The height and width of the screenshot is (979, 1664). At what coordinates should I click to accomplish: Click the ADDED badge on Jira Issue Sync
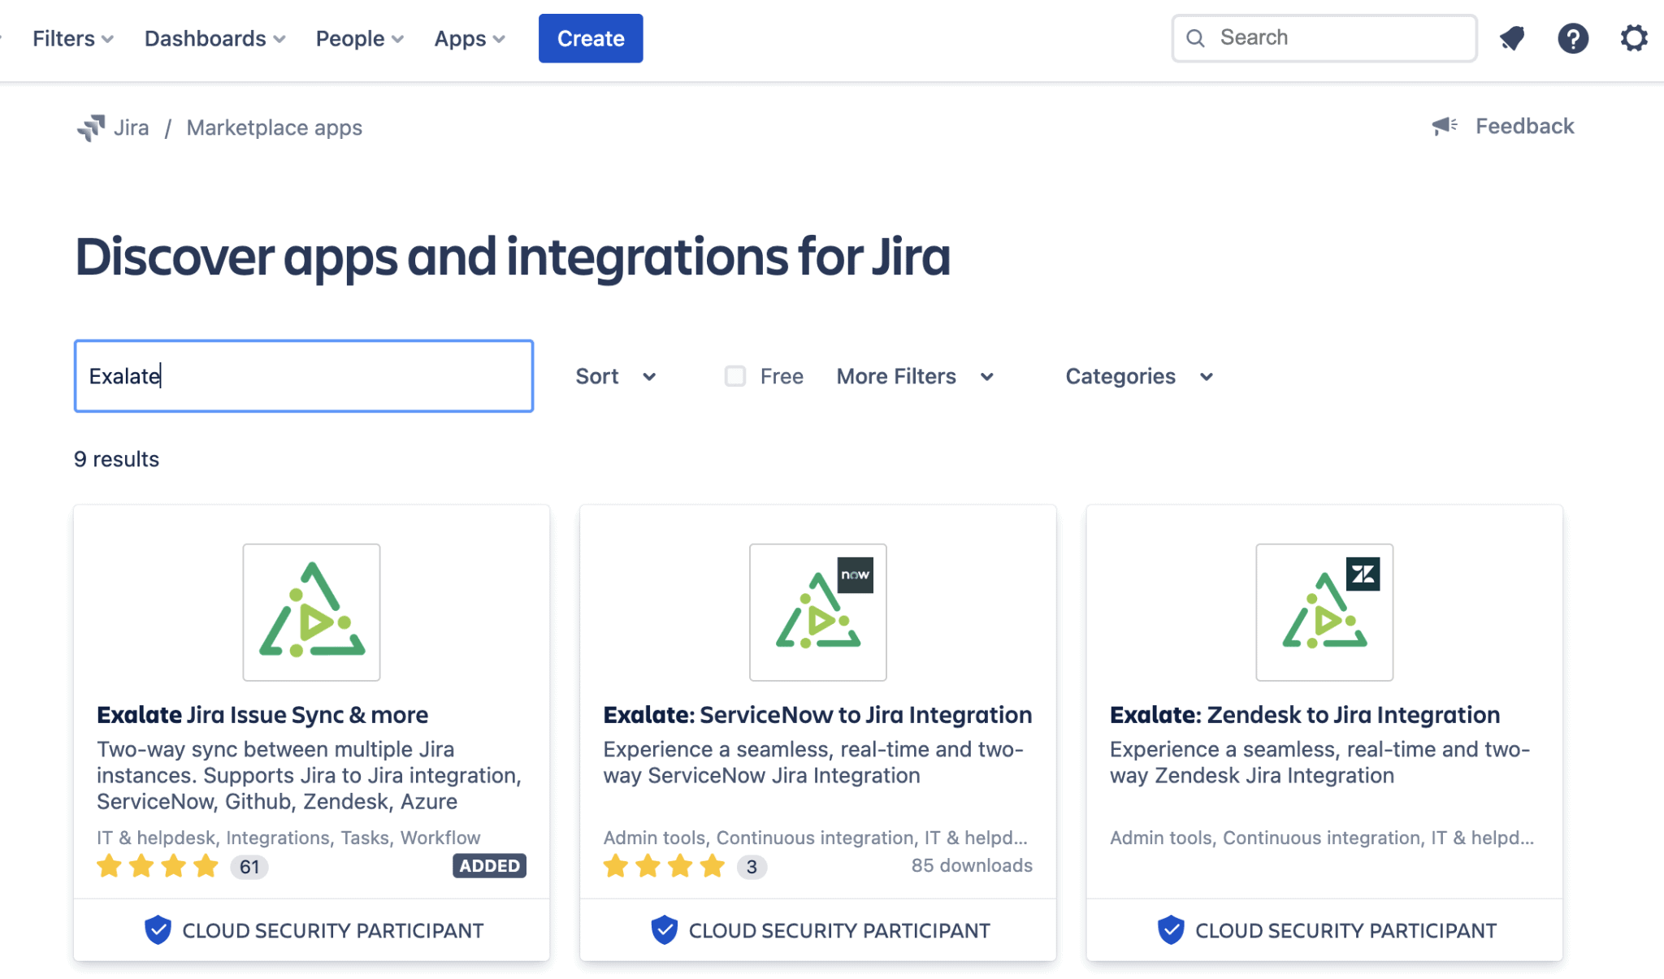[490, 866]
